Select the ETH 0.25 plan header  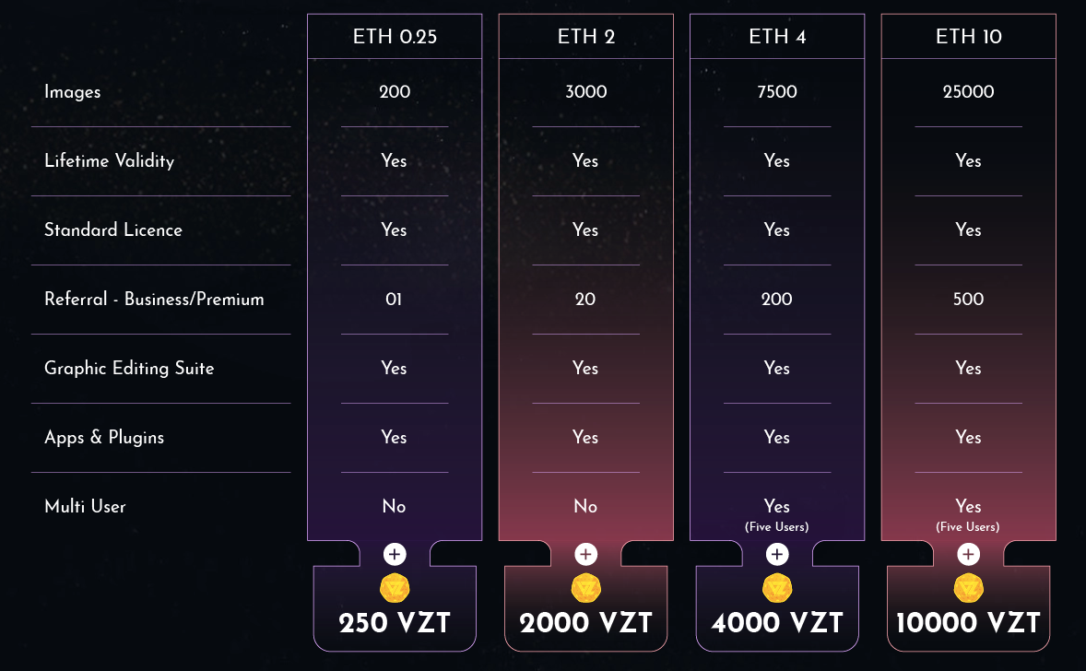point(395,37)
